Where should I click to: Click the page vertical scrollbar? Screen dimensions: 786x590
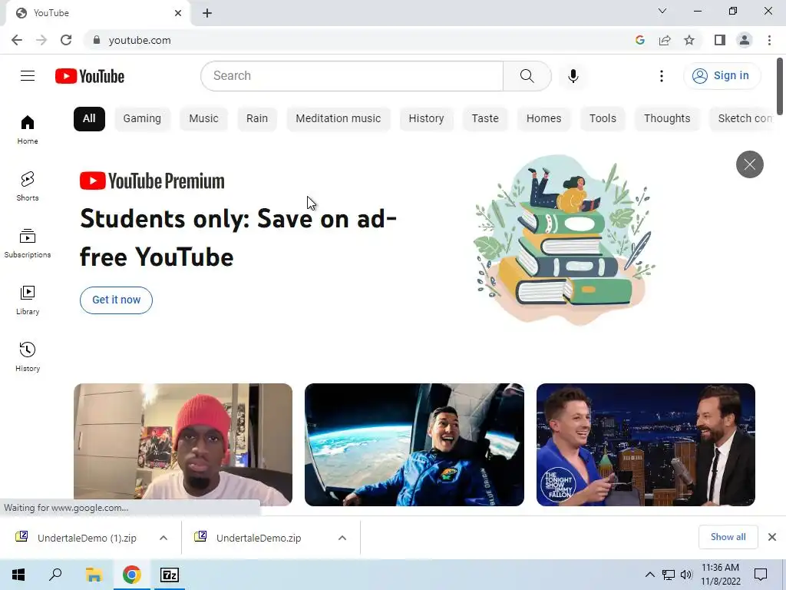point(780,86)
